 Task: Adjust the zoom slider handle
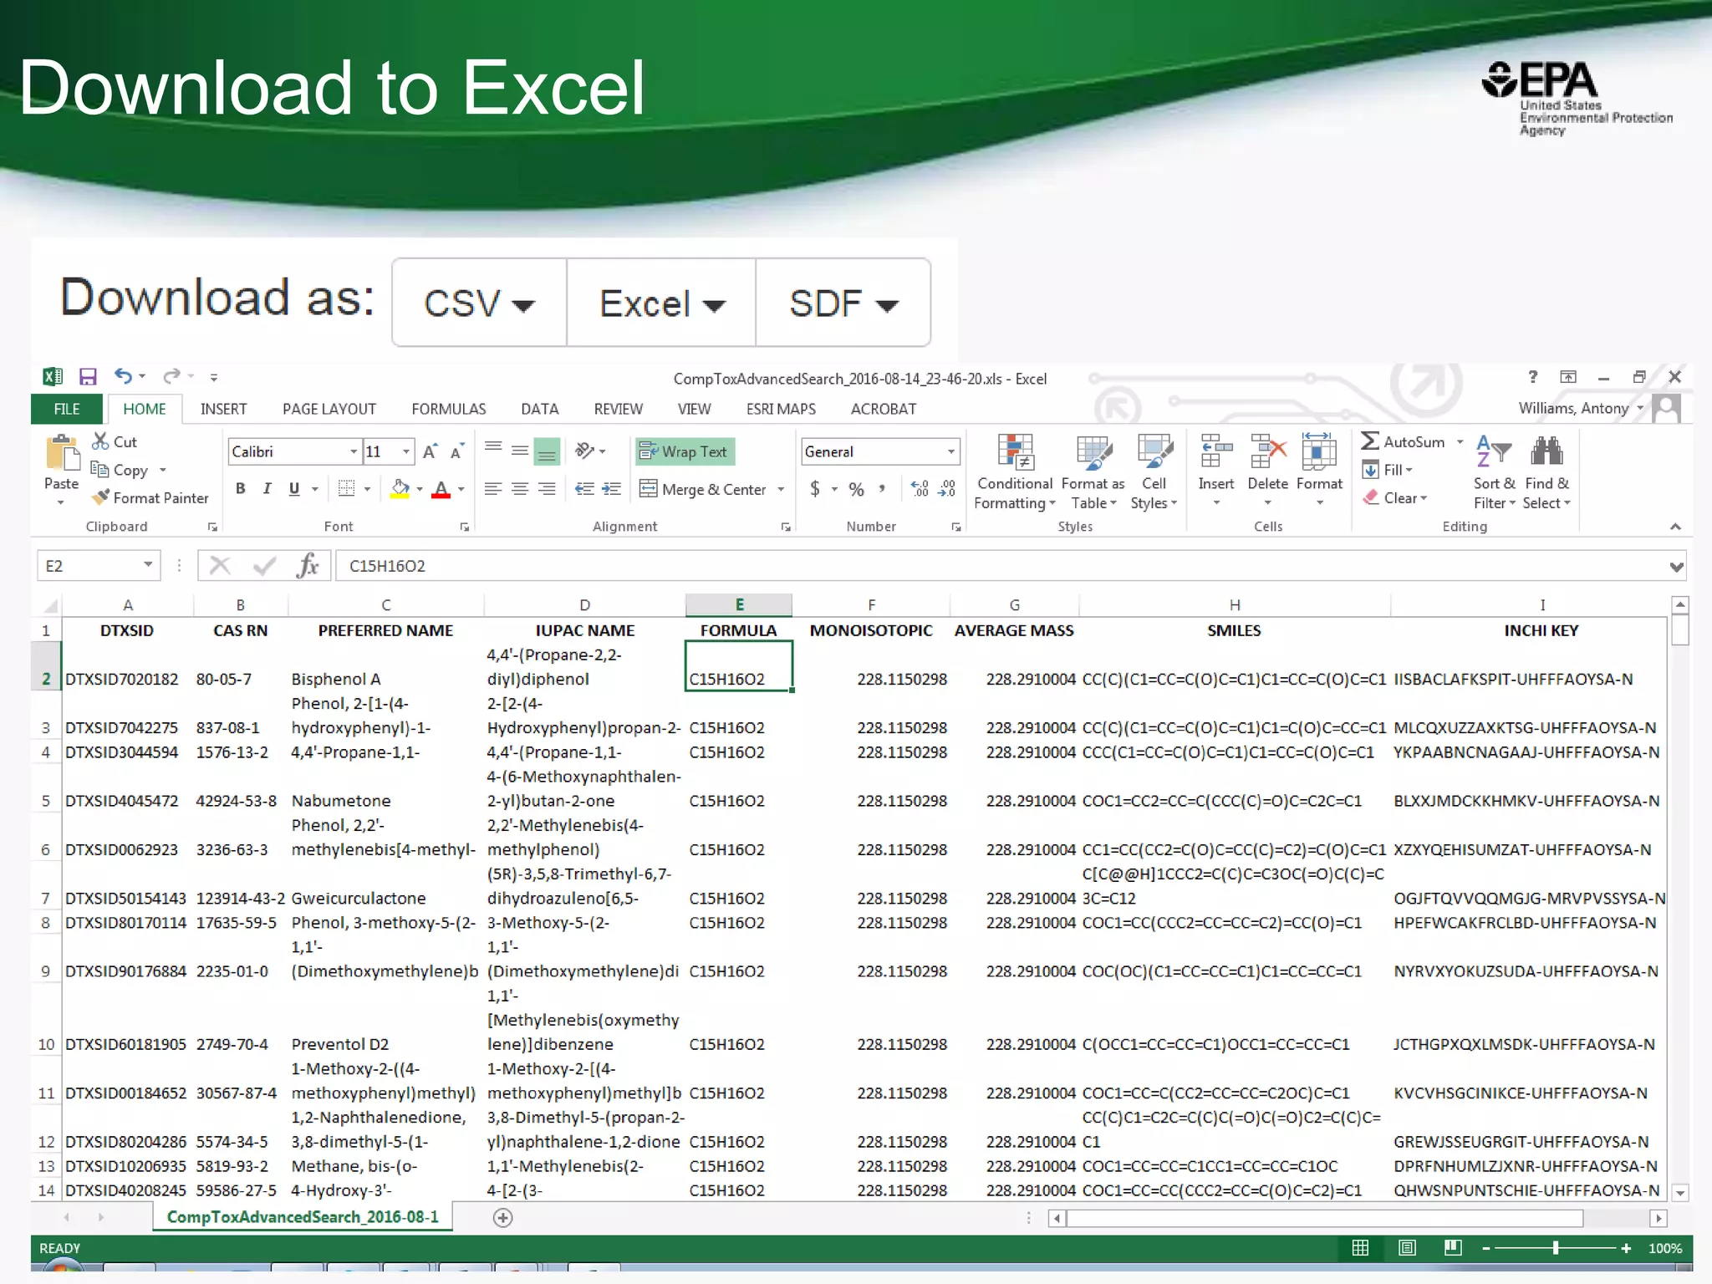[1556, 1248]
